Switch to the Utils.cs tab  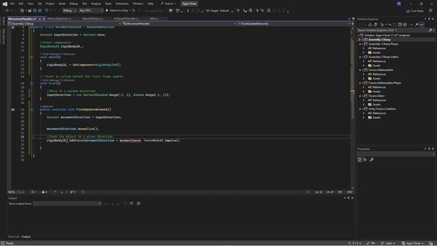click(154, 18)
